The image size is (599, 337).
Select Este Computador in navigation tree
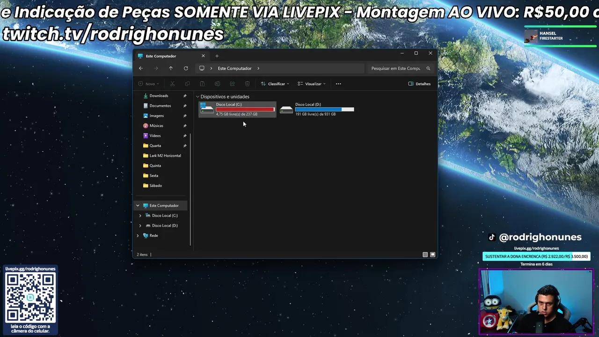click(164, 205)
